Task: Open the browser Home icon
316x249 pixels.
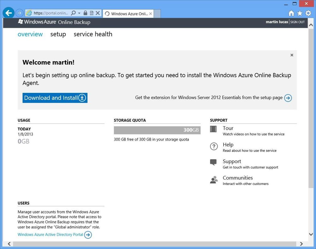Action: [x=291, y=13]
